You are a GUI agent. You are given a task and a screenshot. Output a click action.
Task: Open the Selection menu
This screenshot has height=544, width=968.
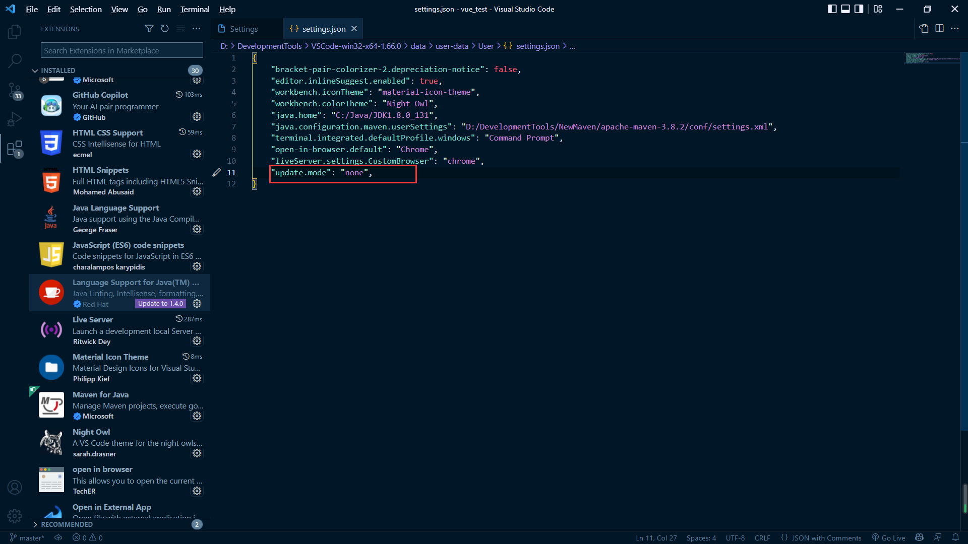(86, 9)
